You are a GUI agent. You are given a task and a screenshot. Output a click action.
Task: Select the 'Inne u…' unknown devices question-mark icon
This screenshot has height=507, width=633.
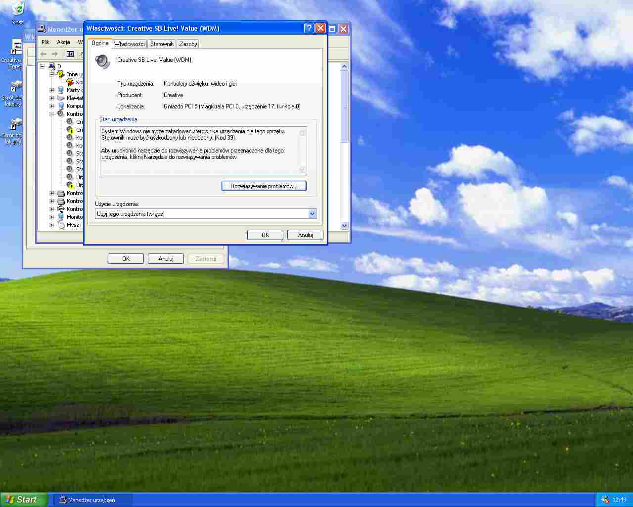point(61,74)
